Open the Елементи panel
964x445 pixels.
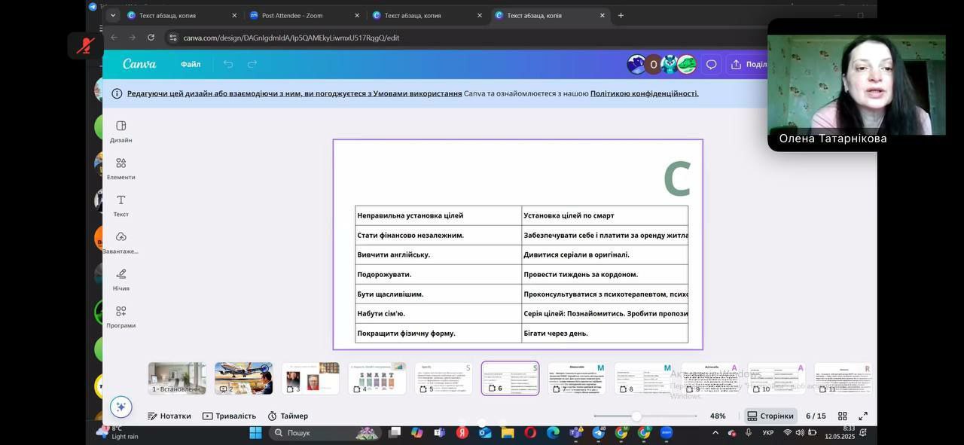click(x=120, y=168)
